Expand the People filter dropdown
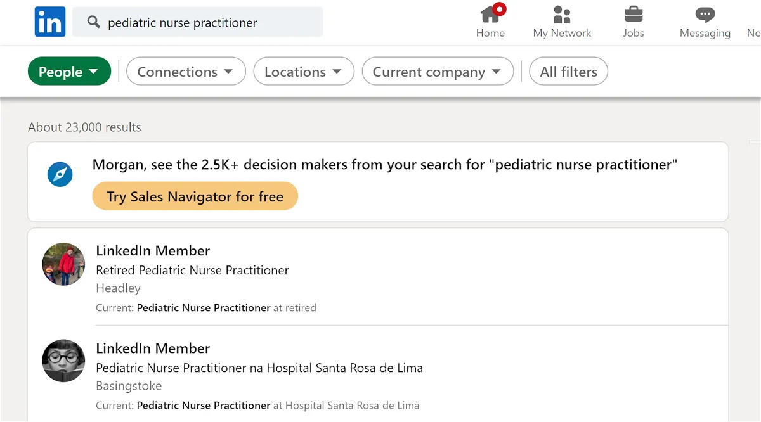Image resolution: width=761 pixels, height=422 pixels. [69, 72]
